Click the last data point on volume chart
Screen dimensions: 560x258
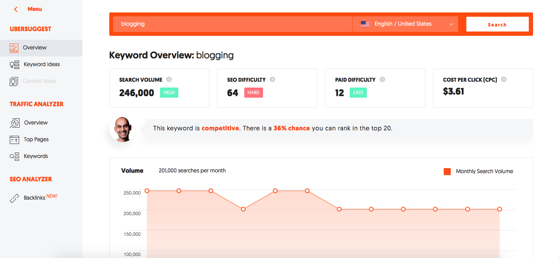[x=500, y=209]
